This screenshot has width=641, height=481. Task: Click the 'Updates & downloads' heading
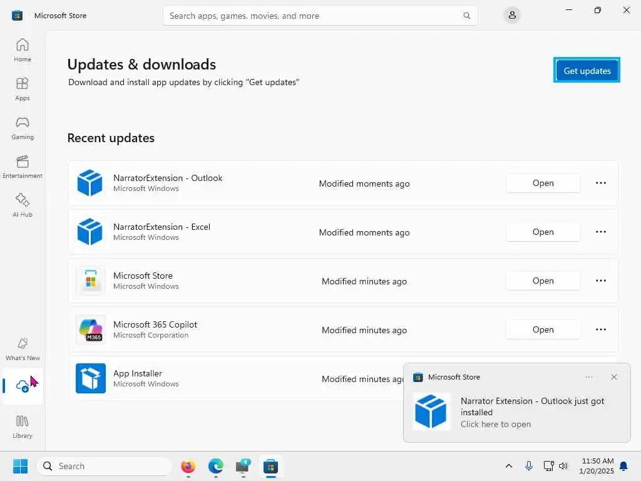pos(141,65)
